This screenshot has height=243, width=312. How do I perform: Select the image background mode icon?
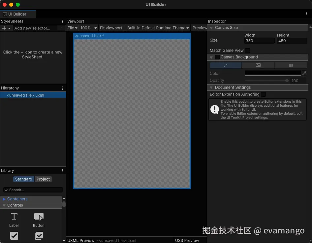pyautogui.click(x=258, y=65)
